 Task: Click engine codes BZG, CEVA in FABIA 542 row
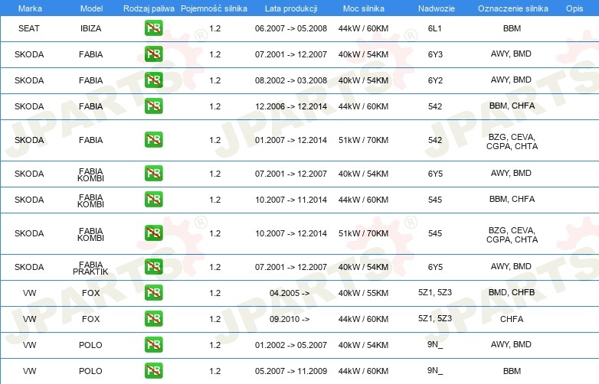[x=512, y=142]
